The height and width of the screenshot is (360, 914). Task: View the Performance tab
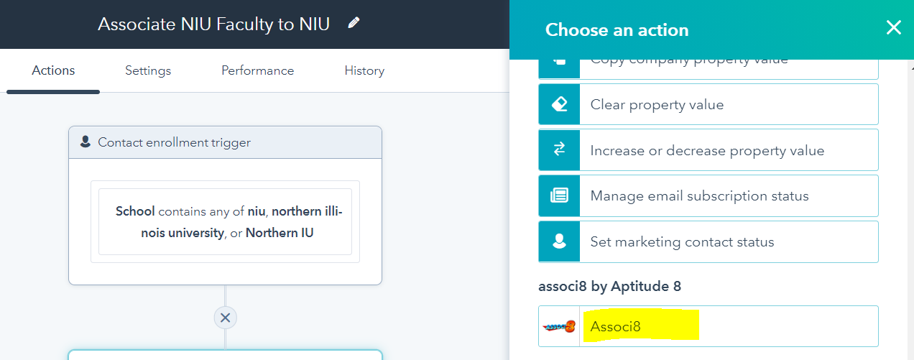pos(257,70)
